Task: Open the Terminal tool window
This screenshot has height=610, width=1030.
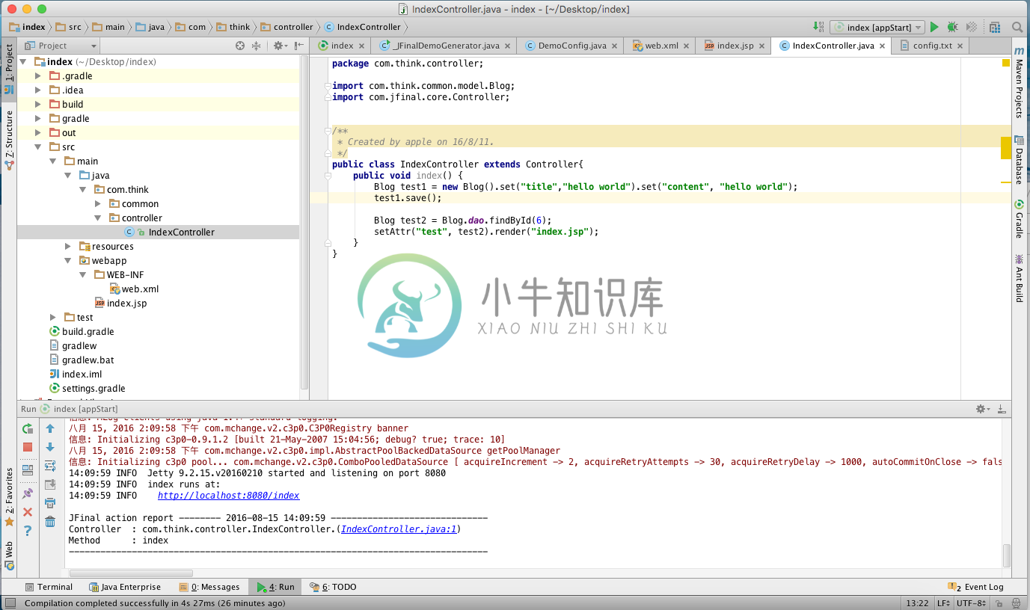Action: 49,587
